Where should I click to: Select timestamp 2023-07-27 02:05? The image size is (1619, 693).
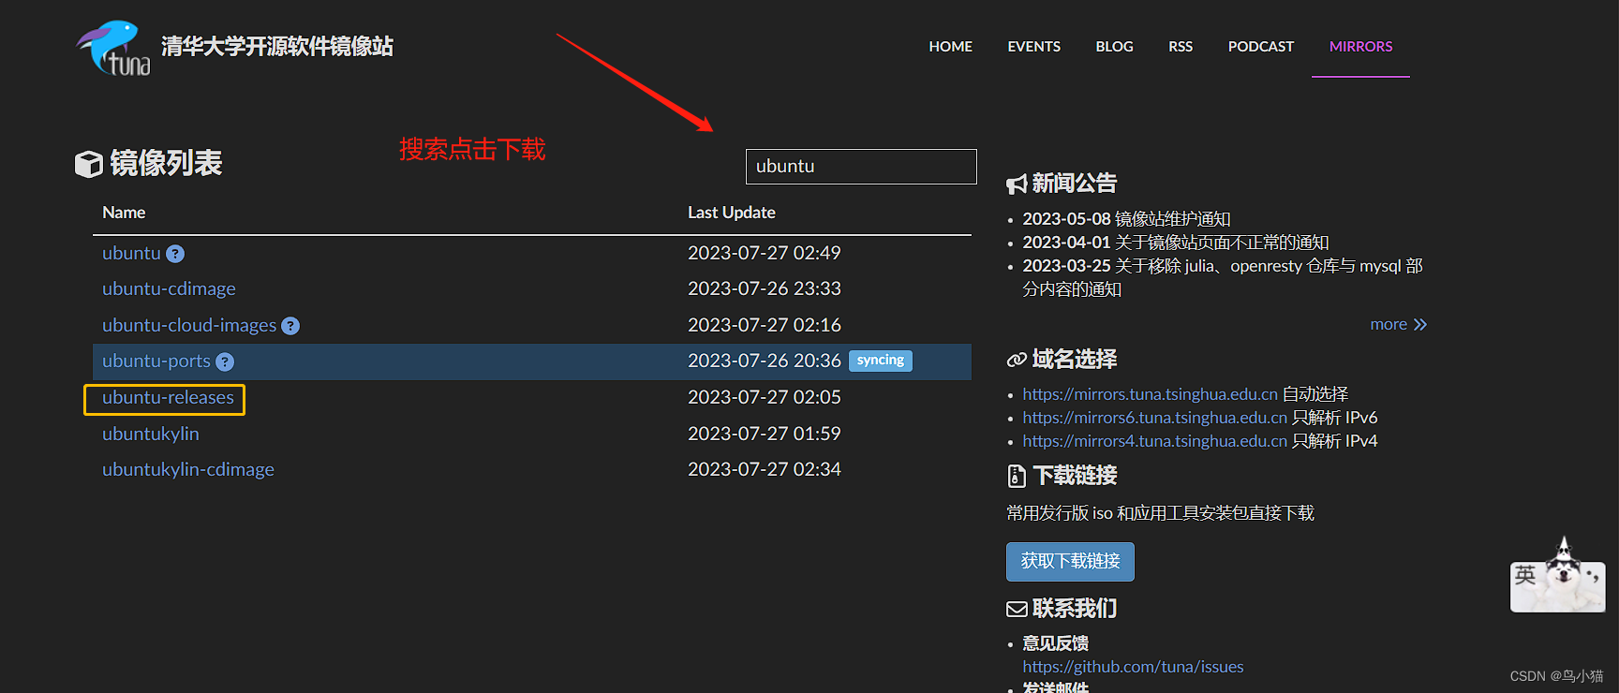coord(765,397)
